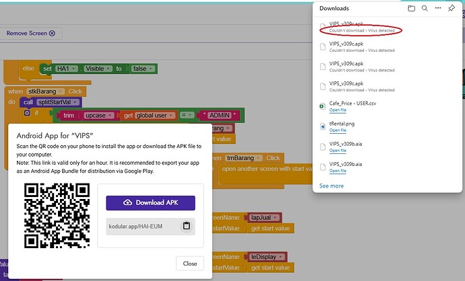Open the tRental.png file link
The width and height of the screenshot is (465, 281).
(338, 130)
